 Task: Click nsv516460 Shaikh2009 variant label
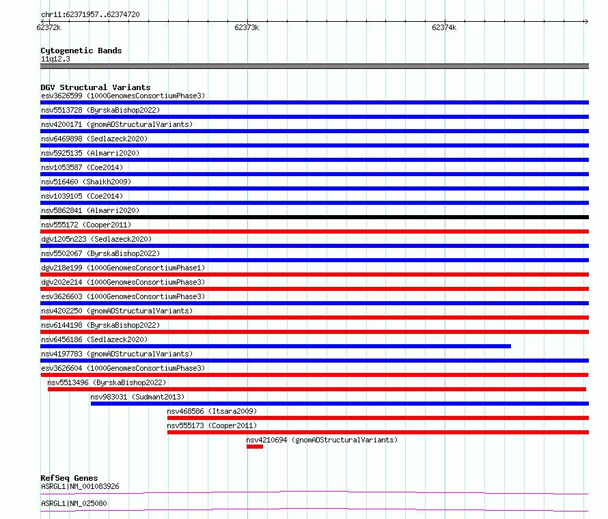point(86,182)
